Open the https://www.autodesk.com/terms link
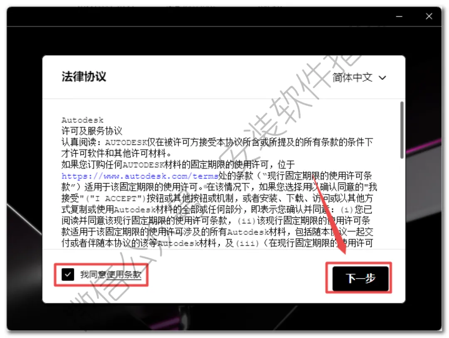The image size is (449, 338). [140, 176]
